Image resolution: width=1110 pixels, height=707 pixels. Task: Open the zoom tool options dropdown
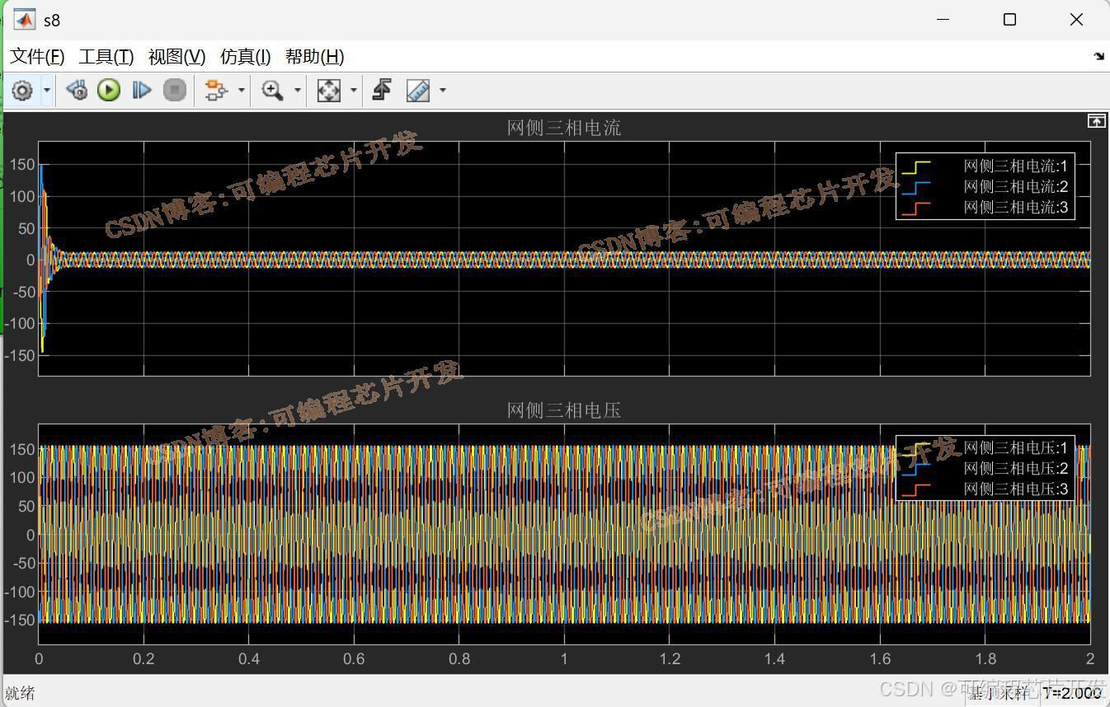tap(298, 90)
